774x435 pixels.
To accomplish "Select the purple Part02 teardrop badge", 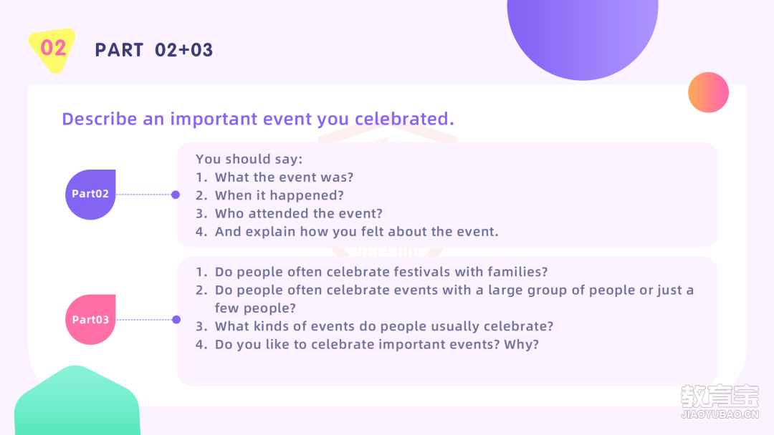I will coord(90,195).
